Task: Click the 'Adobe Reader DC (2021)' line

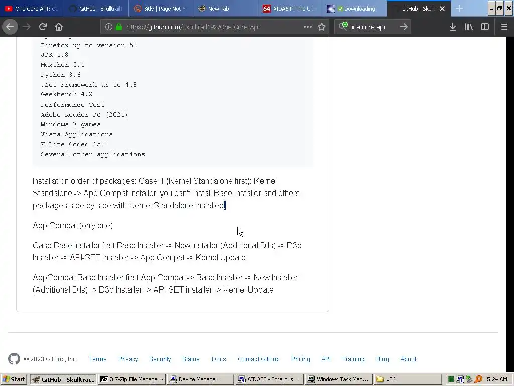Action: tap(84, 115)
